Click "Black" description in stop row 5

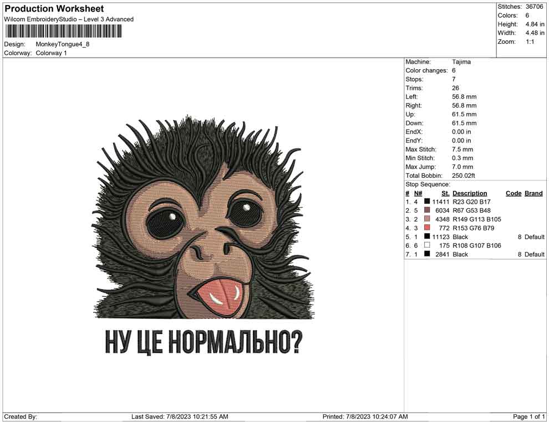click(x=460, y=236)
